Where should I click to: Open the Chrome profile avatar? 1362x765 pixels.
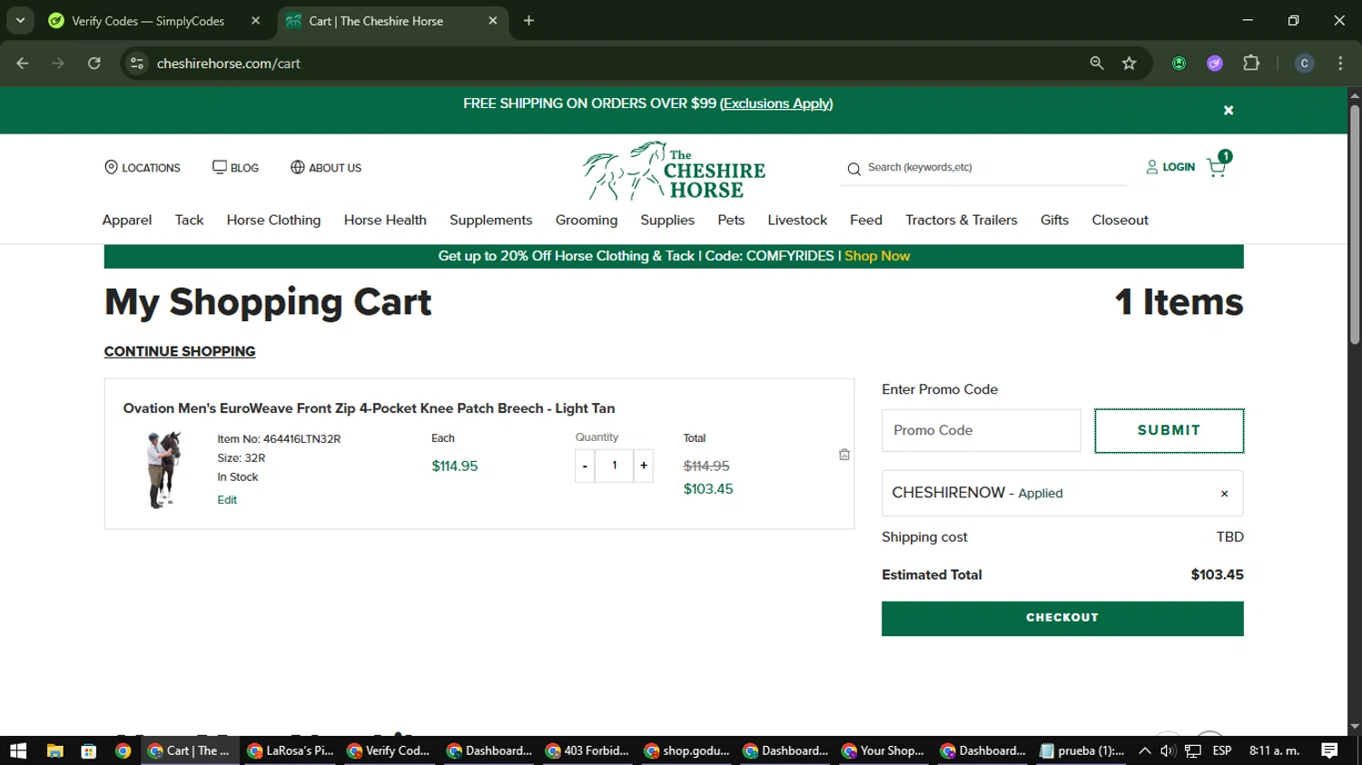[1304, 64]
